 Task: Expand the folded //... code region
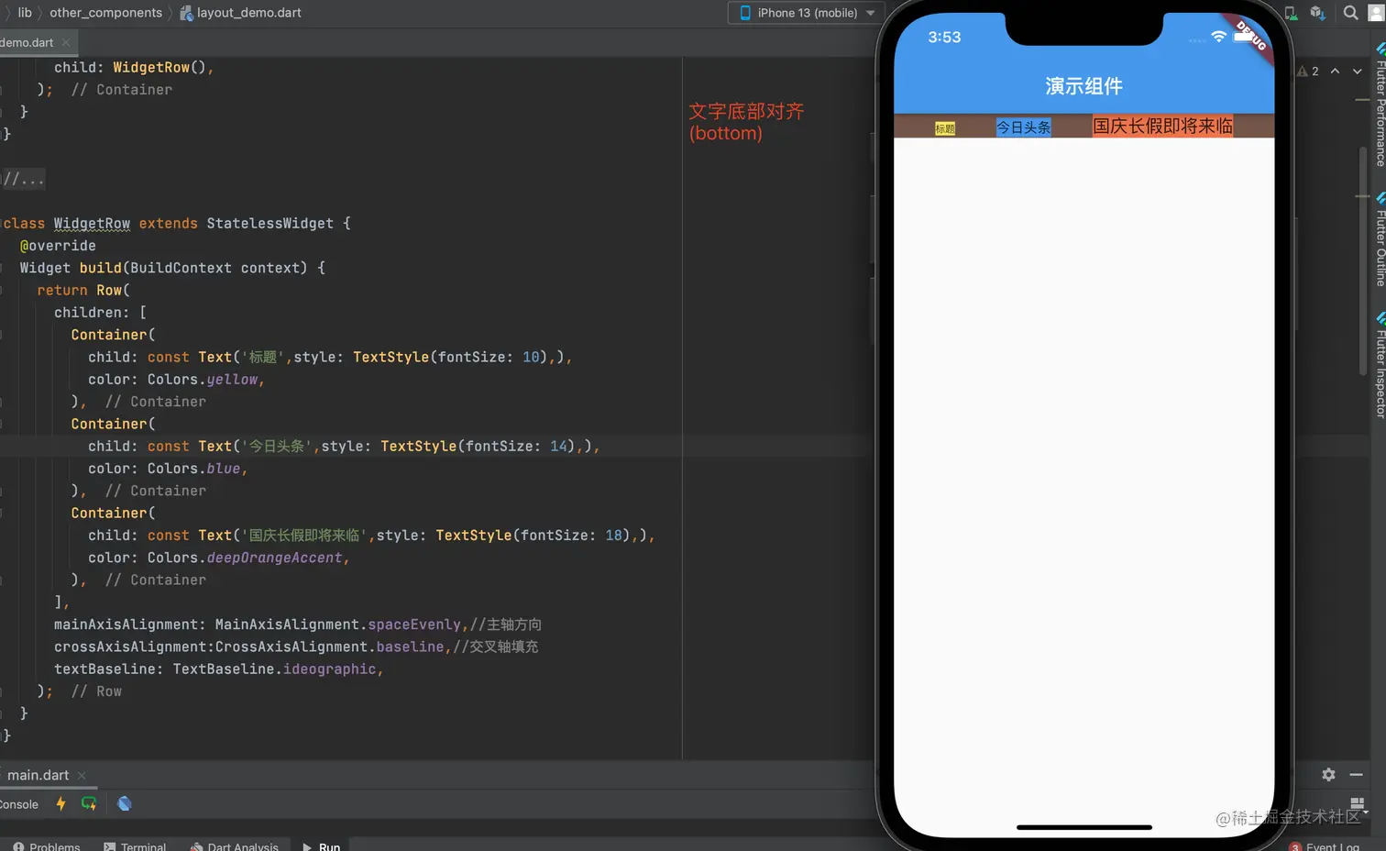pyautogui.click(x=23, y=179)
